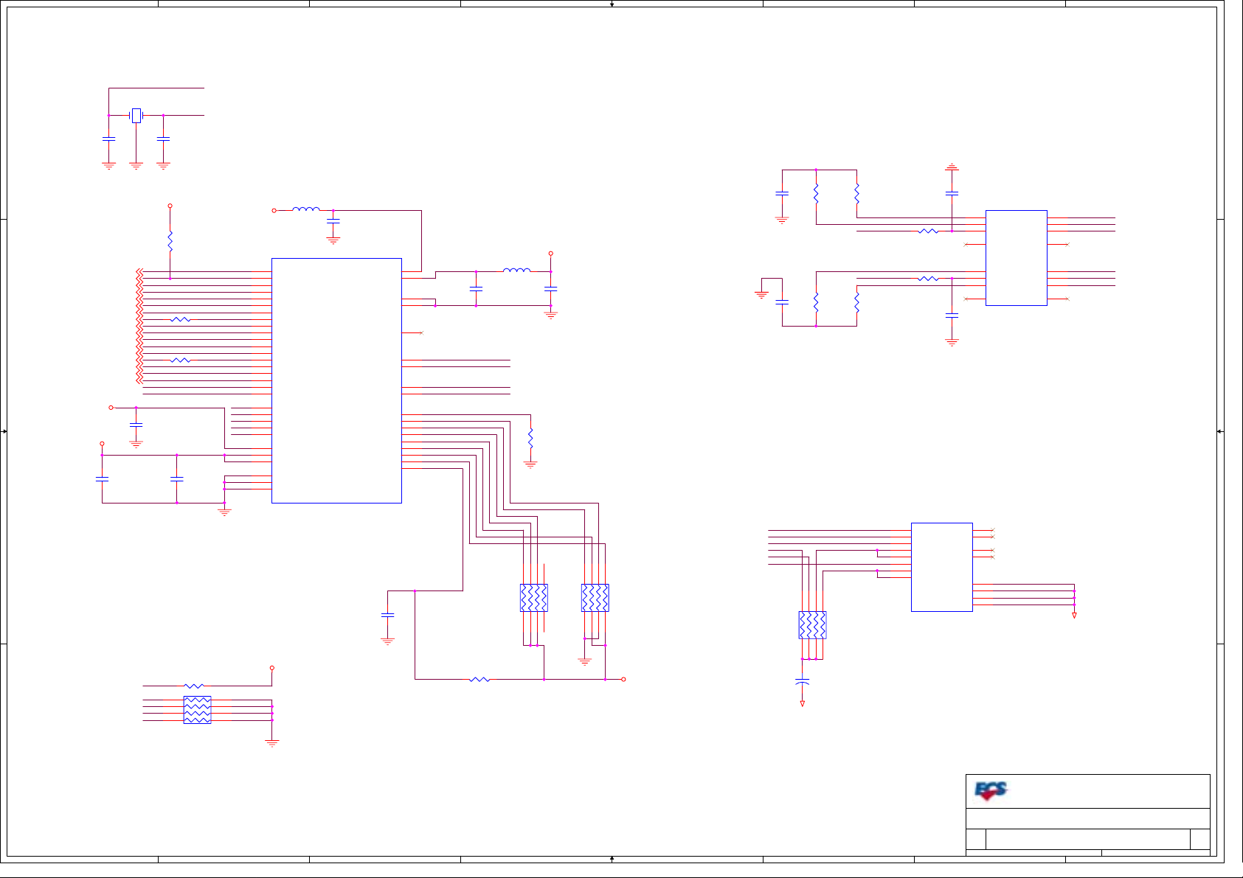Select the horizontal four-resistor pack above the bottom-left ground

(x=197, y=710)
